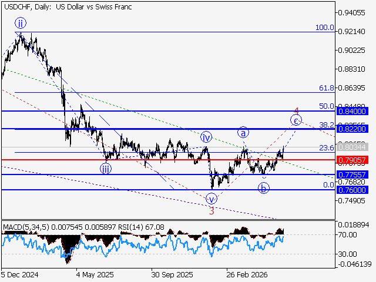The width and height of the screenshot is (376, 282).
Task: Click the Fibonacci 61.8 level label
Action: [327, 88]
